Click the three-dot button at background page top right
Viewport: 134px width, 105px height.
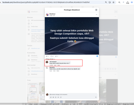point(116,12)
